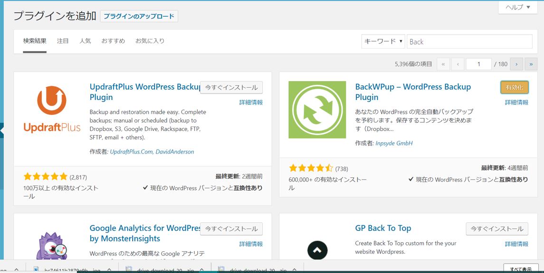Open 詳細情報 for Google Analytics MonsterInsights
Image resolution: width=544 pixels, height=273 pixels.
(251, 244)
